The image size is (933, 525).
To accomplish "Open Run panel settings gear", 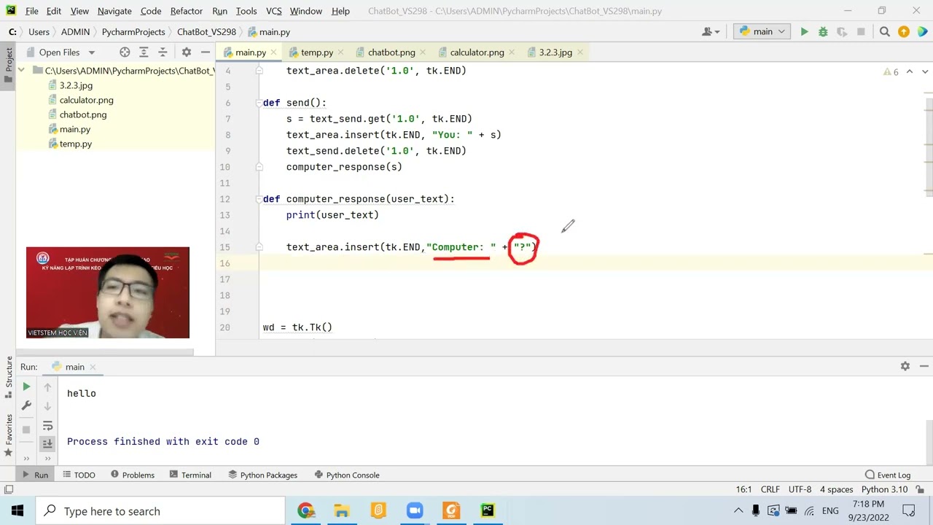I will tap(905, 367).
